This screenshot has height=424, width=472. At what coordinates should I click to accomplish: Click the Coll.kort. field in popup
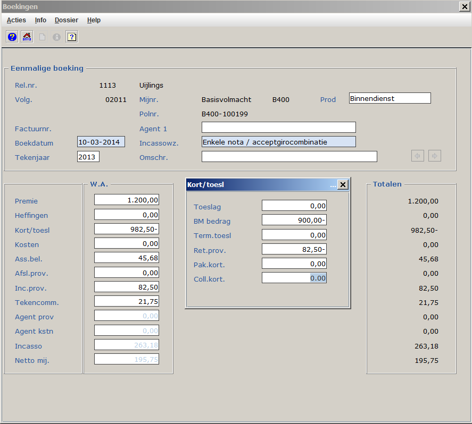(x=294, y=278)
